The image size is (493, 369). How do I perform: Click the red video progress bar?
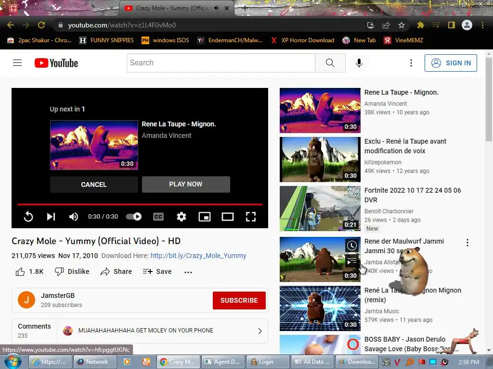coord(140,204)
